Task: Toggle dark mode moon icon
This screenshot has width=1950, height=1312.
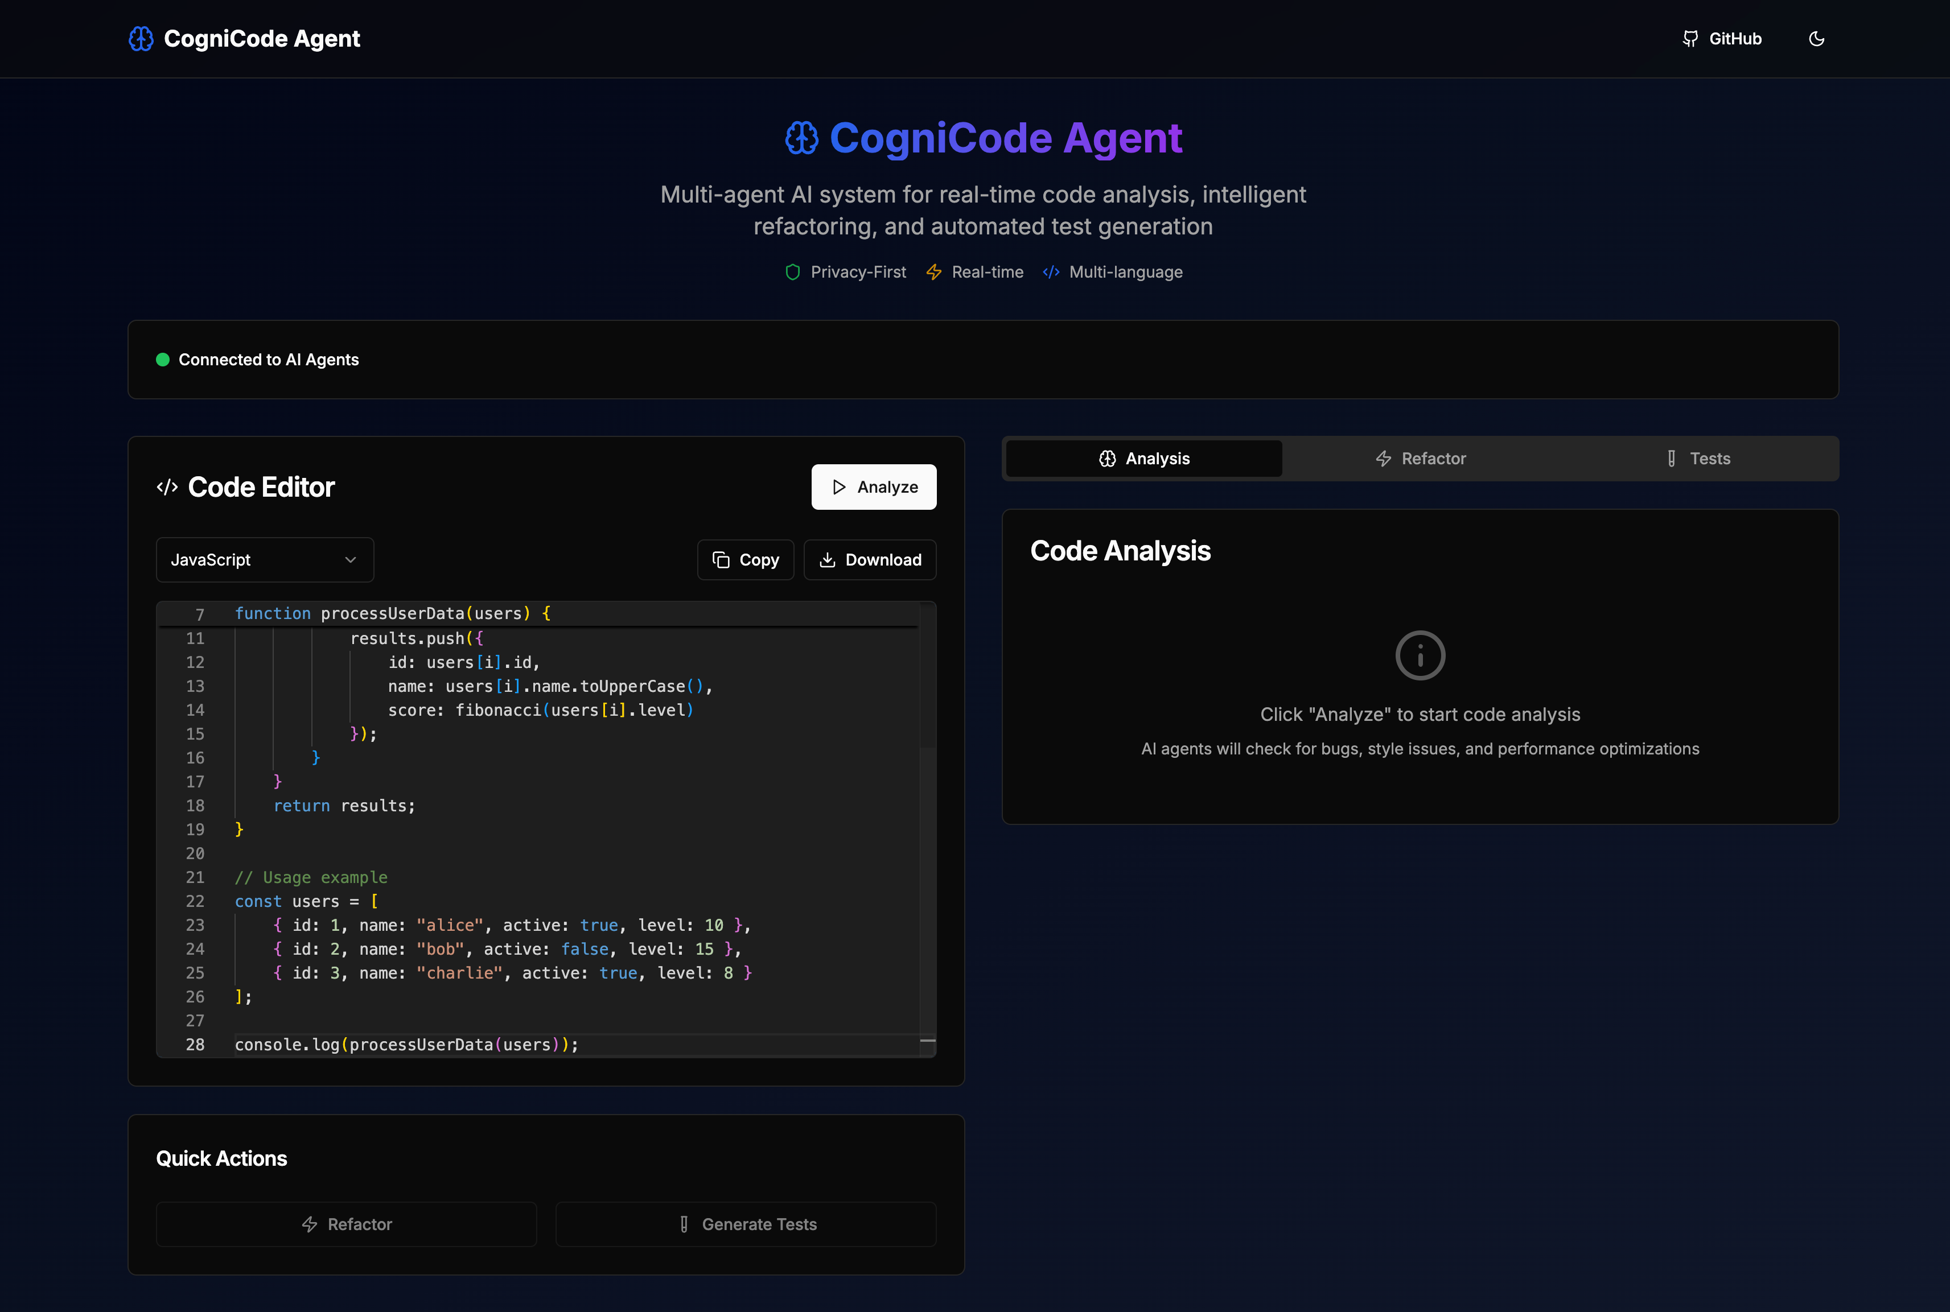Action: pyautogui.click(x=1816, y=39)
